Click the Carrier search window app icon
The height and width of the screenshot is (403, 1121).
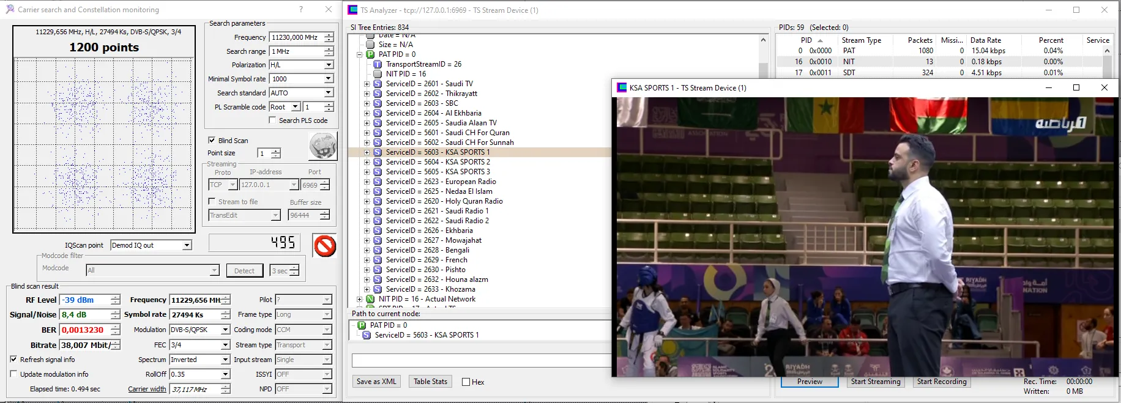click(10, 10)
